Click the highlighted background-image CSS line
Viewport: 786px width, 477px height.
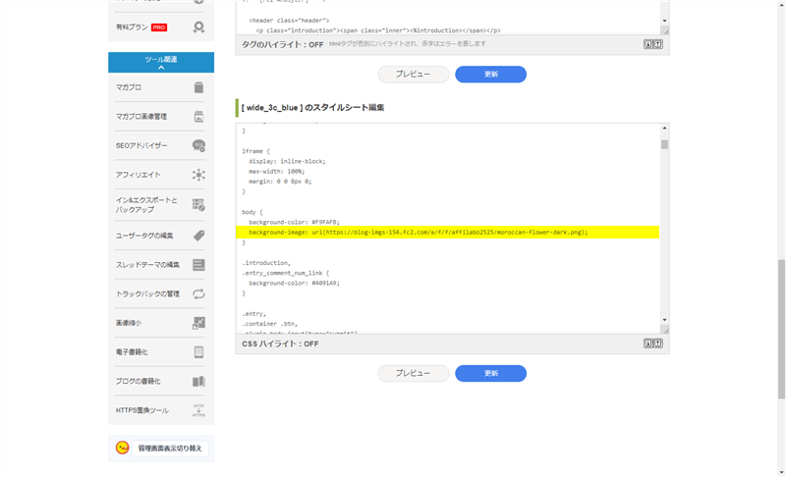tap(447, 233)
